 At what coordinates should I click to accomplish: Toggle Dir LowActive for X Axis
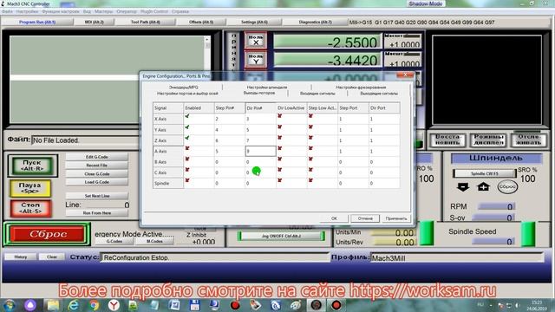pyautogui.click(x=279, y=116)
